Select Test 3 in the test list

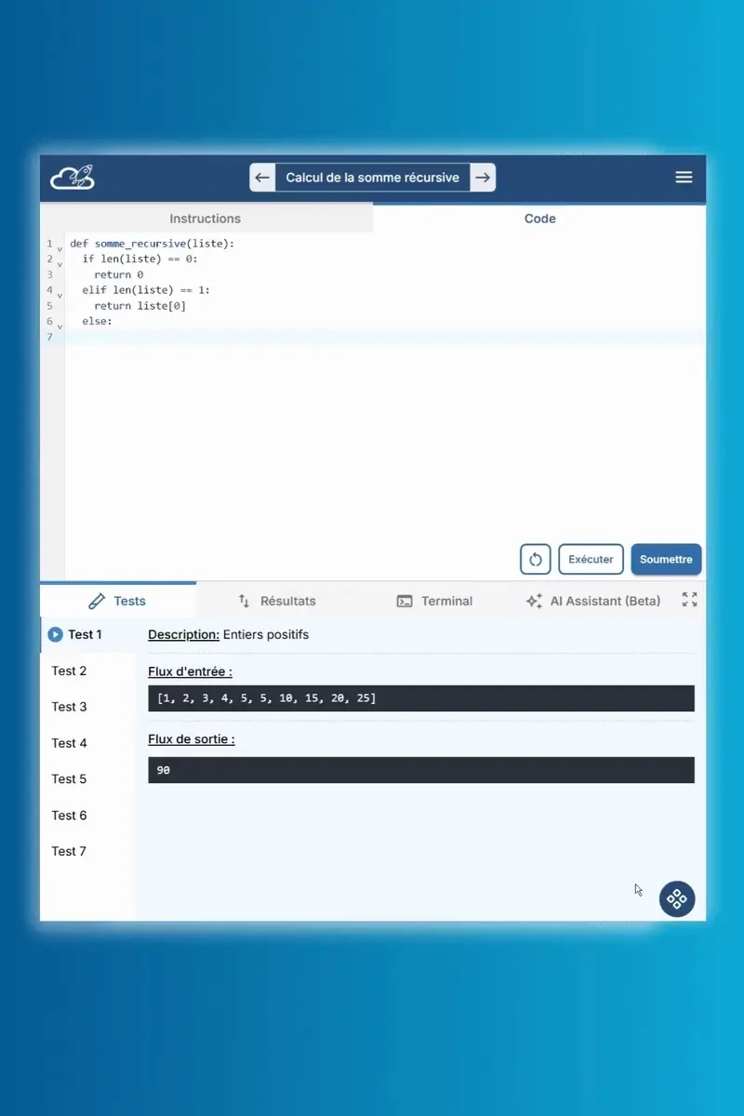pyautogui.click(x=70, y=707)
